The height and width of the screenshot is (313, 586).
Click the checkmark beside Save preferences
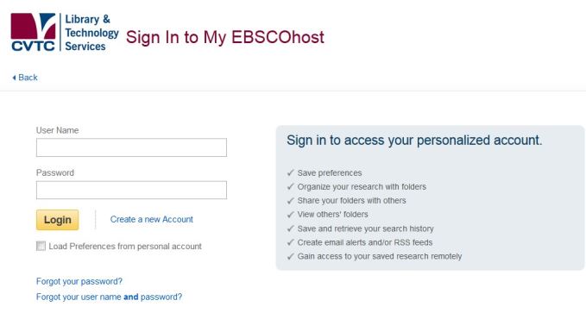point(291,173)
